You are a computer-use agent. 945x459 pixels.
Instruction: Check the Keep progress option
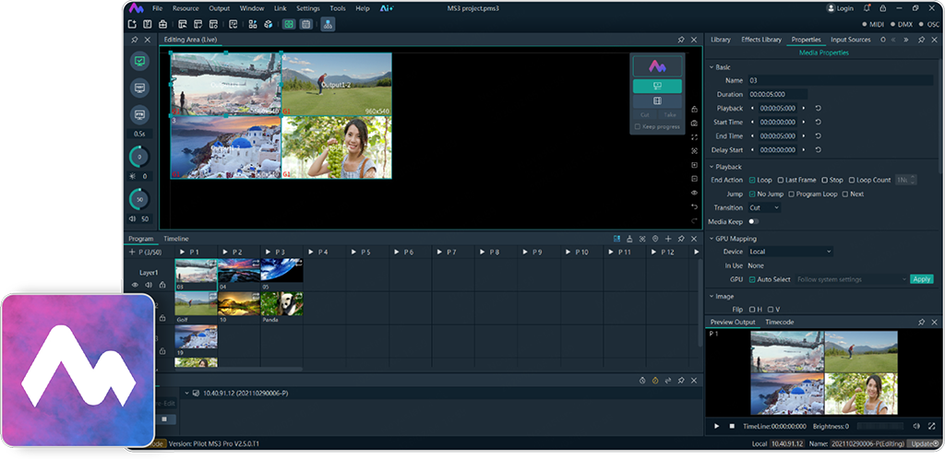(x=638, y=126)
